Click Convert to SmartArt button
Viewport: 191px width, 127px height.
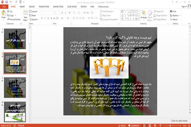[109, 19]
